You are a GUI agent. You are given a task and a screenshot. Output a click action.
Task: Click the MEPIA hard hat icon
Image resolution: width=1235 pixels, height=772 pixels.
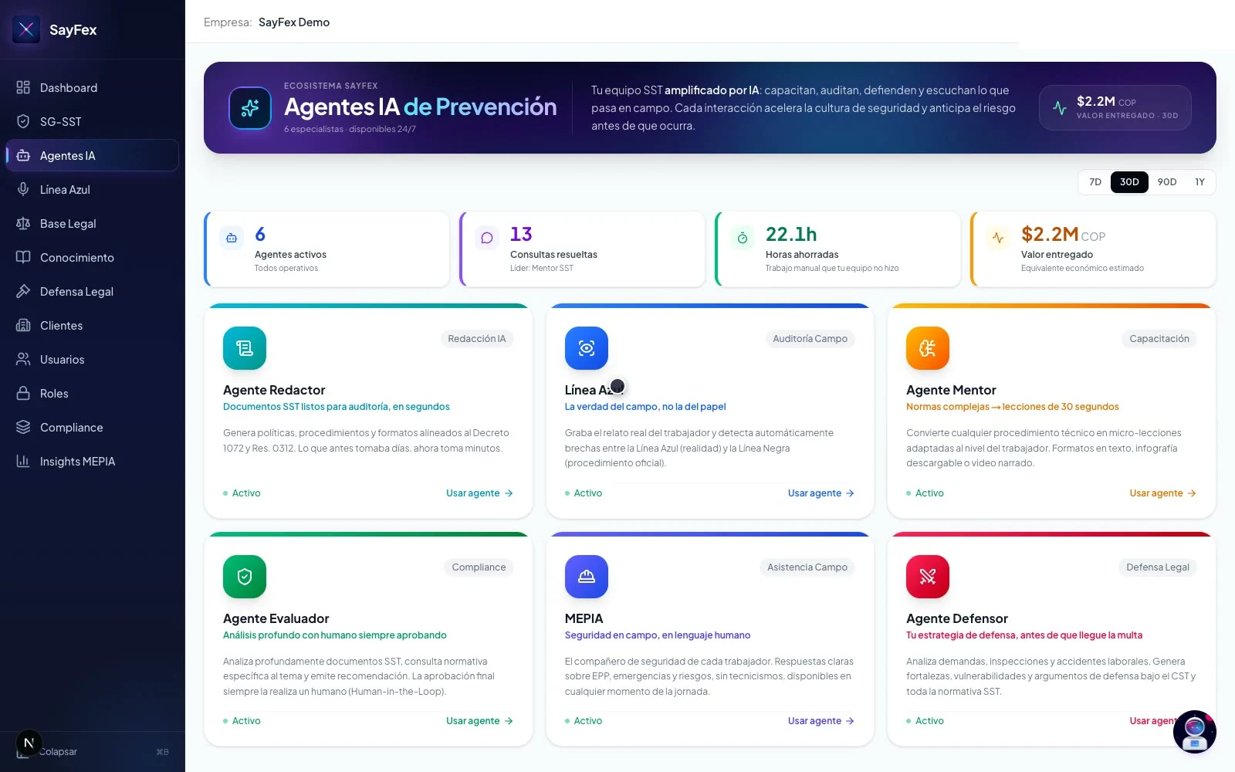[587, 577]
